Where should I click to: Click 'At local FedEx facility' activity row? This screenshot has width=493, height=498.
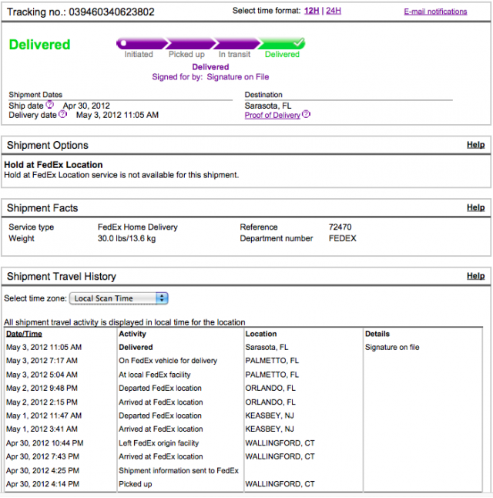(x=155, y=375)
